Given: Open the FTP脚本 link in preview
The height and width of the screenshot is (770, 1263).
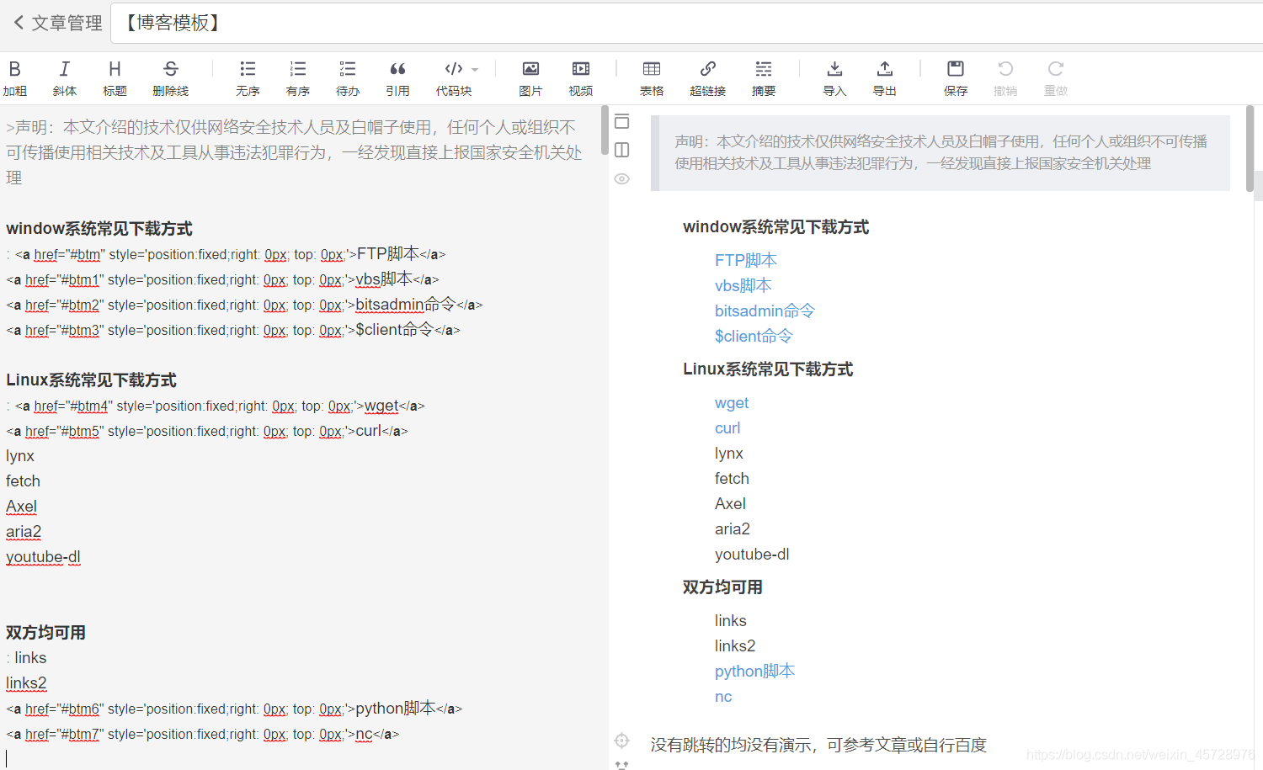Looking at the screenshot, I should (x=746, y=260).
